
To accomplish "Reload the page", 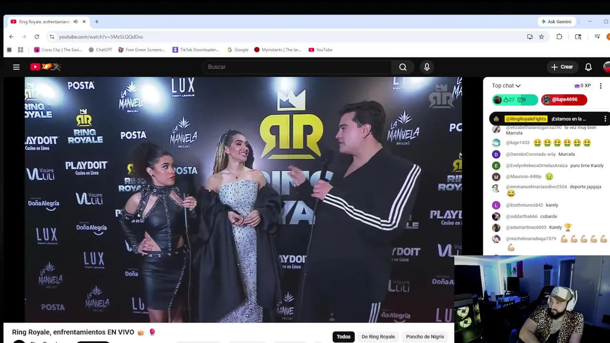I will pyautogui.click(x=37, y=37).
